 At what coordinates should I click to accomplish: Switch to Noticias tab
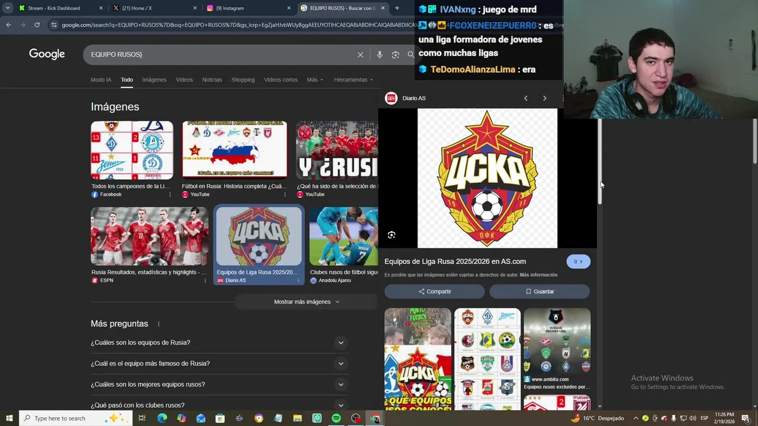point(212,80)
